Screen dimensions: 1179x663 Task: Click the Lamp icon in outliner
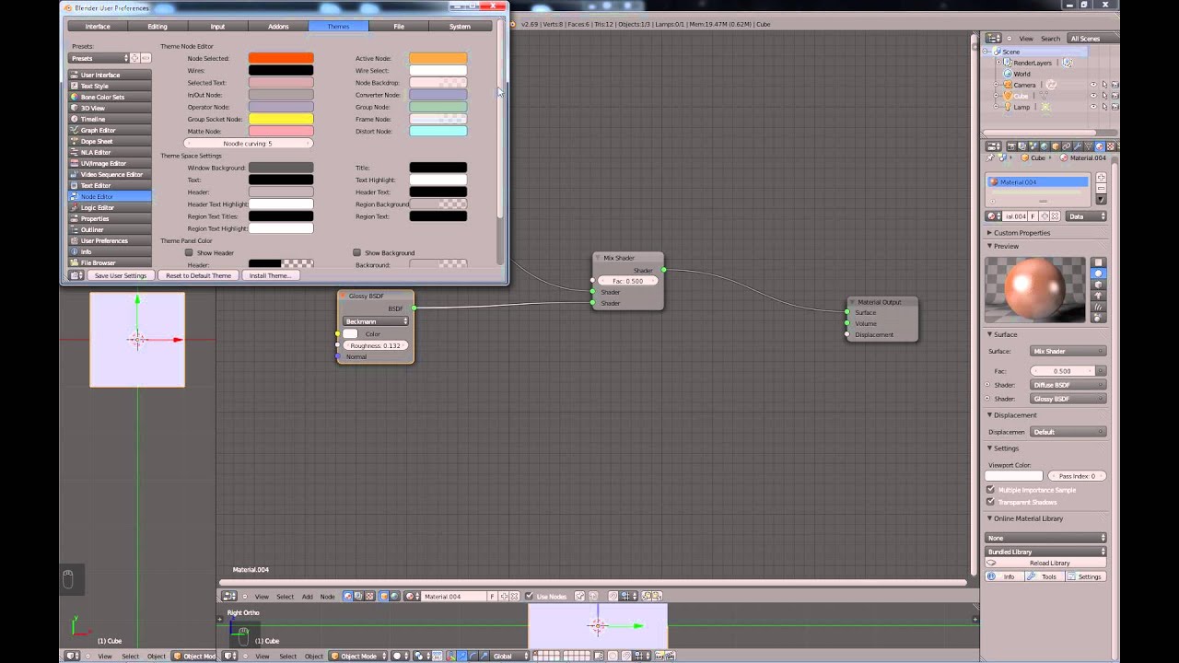(x=1008, y=107)
